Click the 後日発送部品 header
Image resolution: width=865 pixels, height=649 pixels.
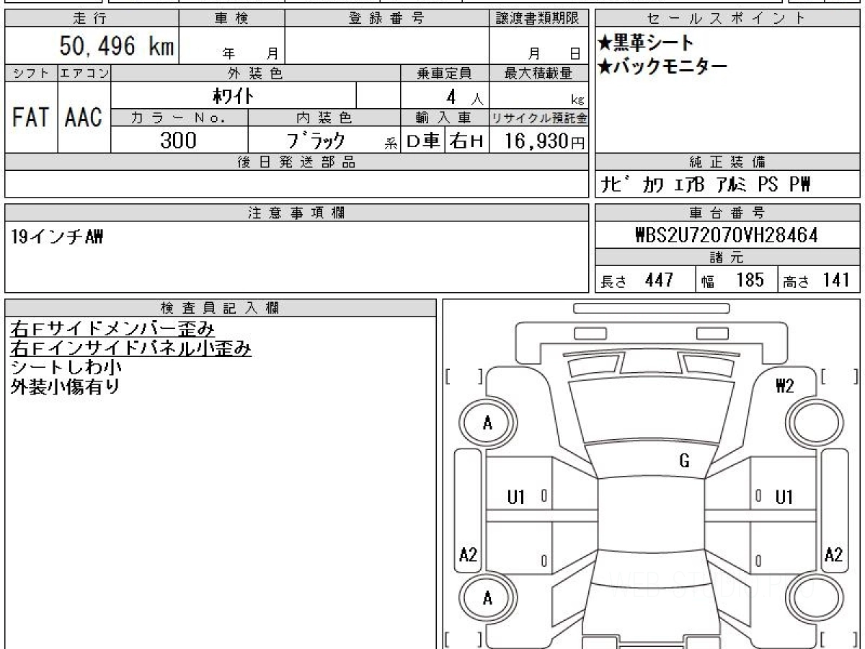(297, 162)
